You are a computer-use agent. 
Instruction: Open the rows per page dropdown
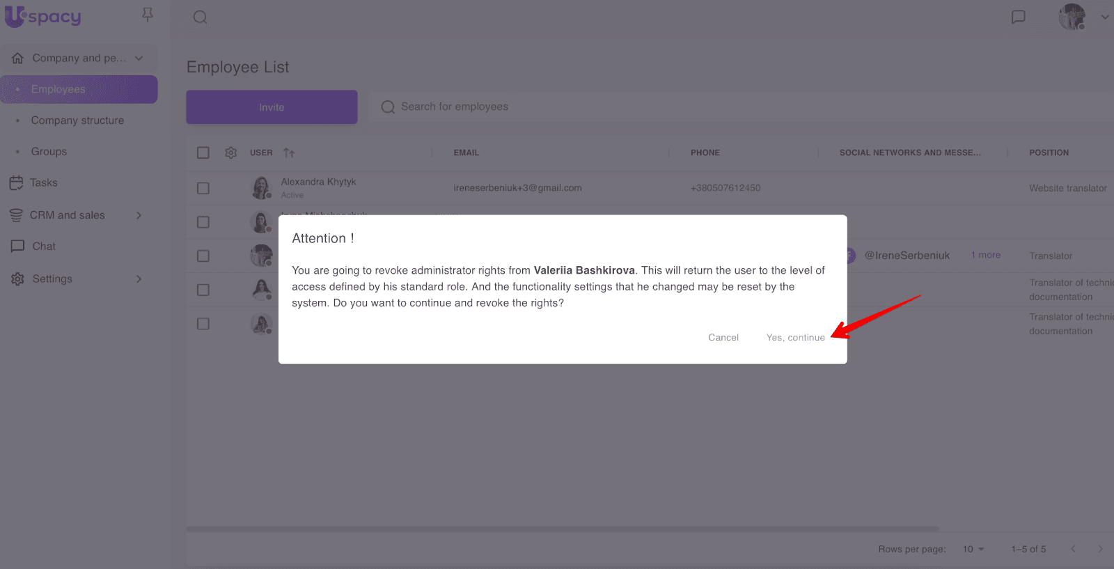point(973,549)
